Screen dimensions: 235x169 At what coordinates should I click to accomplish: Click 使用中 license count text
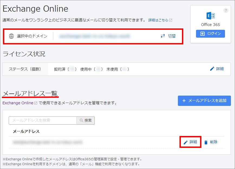pyautogui.click(x=92, y=69)
